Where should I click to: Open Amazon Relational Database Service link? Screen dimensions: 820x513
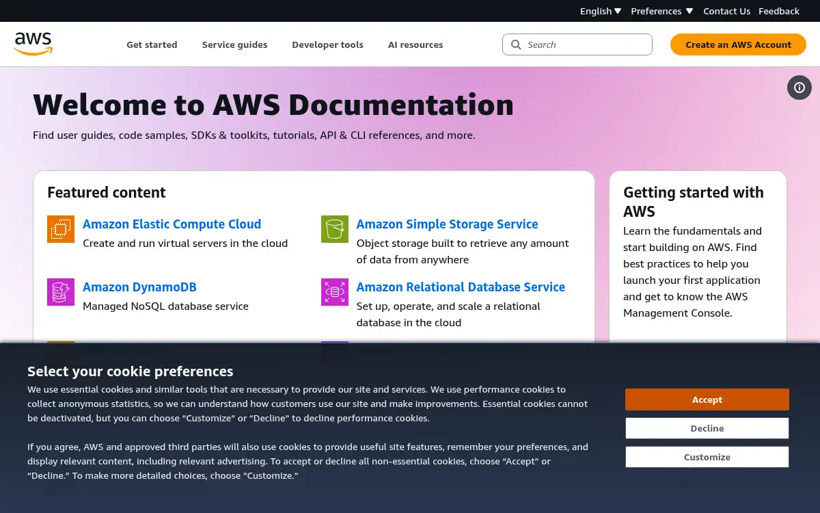click(461, 287)
